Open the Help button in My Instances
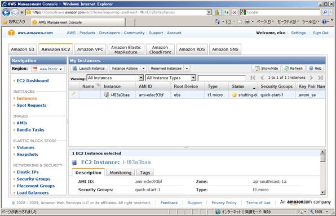Viewport: 336px width, 216px height. pos(315,69)
